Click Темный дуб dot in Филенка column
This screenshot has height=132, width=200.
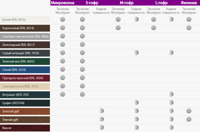coord(189,119)
